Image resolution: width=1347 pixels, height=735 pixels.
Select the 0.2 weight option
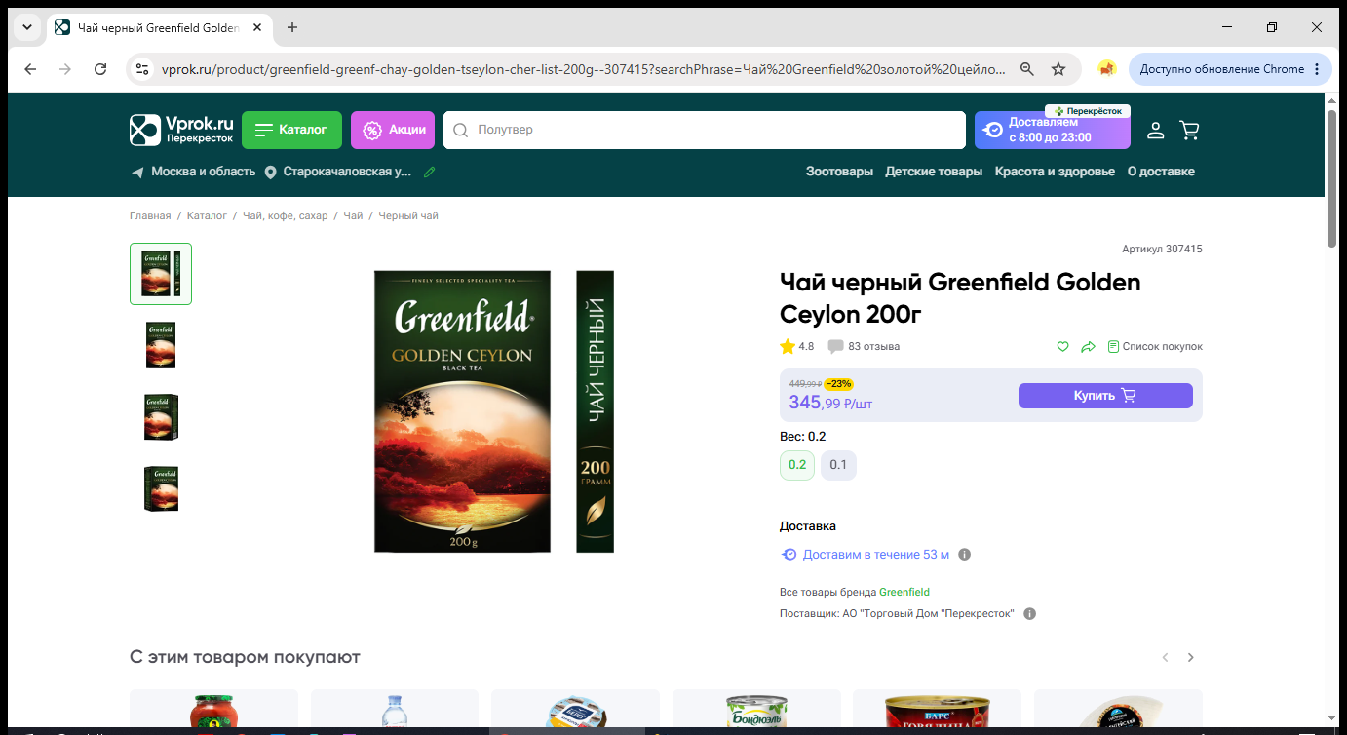click(797, 465)
